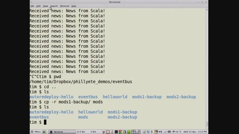Open the Search menu

pos(54,6)
